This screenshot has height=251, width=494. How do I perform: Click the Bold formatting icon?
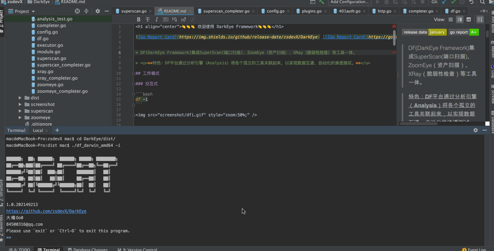tap(139, 19)
